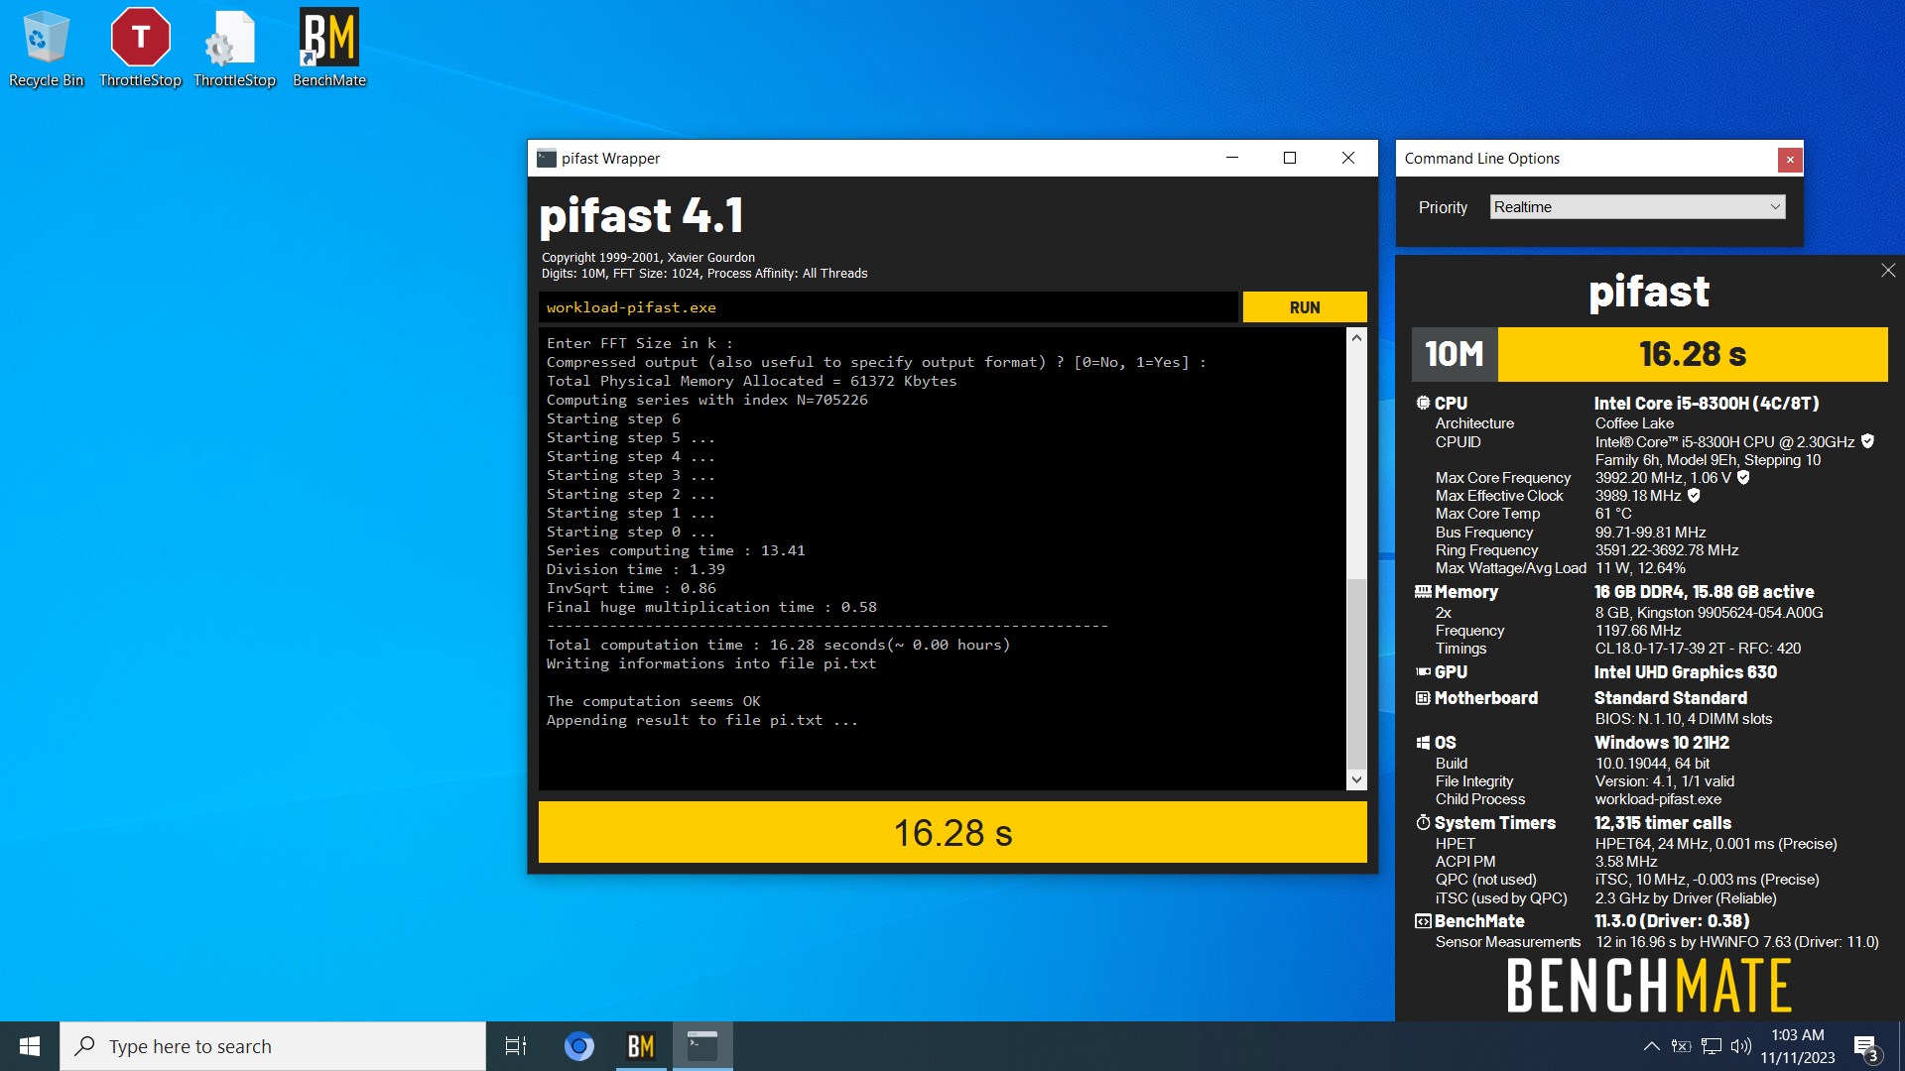The image size is (1905, 1071).
Task: Open the browser icon on the taskbar
Action: 579,1046
